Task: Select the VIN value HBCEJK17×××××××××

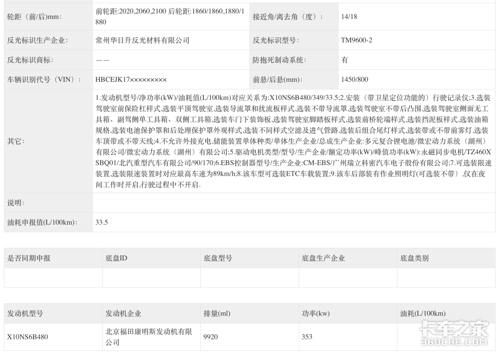Action: [131, 80]
